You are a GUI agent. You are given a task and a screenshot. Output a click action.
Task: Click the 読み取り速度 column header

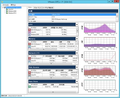point(49,71)
